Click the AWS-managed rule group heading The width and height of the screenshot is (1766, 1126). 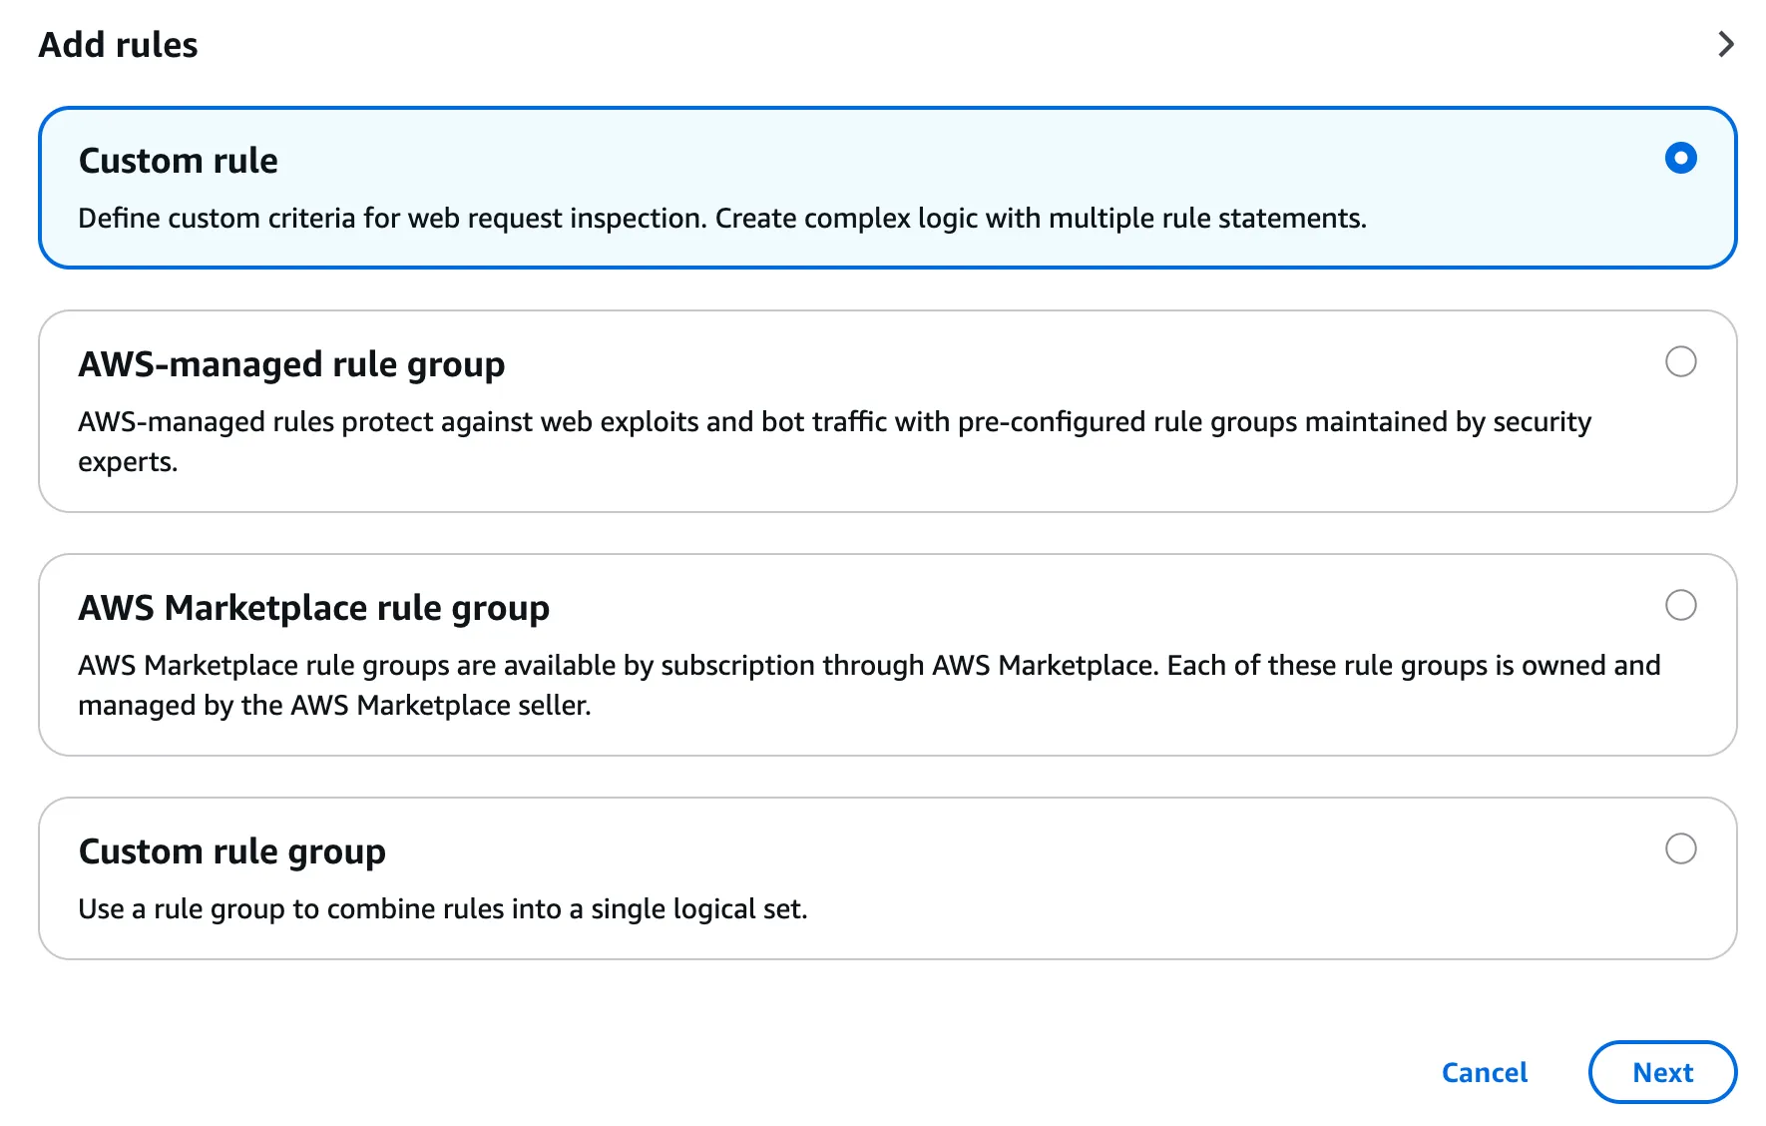click(291, 364)
